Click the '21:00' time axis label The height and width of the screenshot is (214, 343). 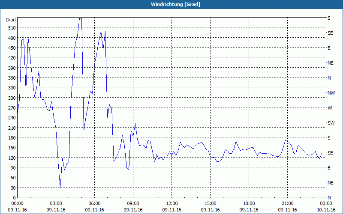[287, 204]
